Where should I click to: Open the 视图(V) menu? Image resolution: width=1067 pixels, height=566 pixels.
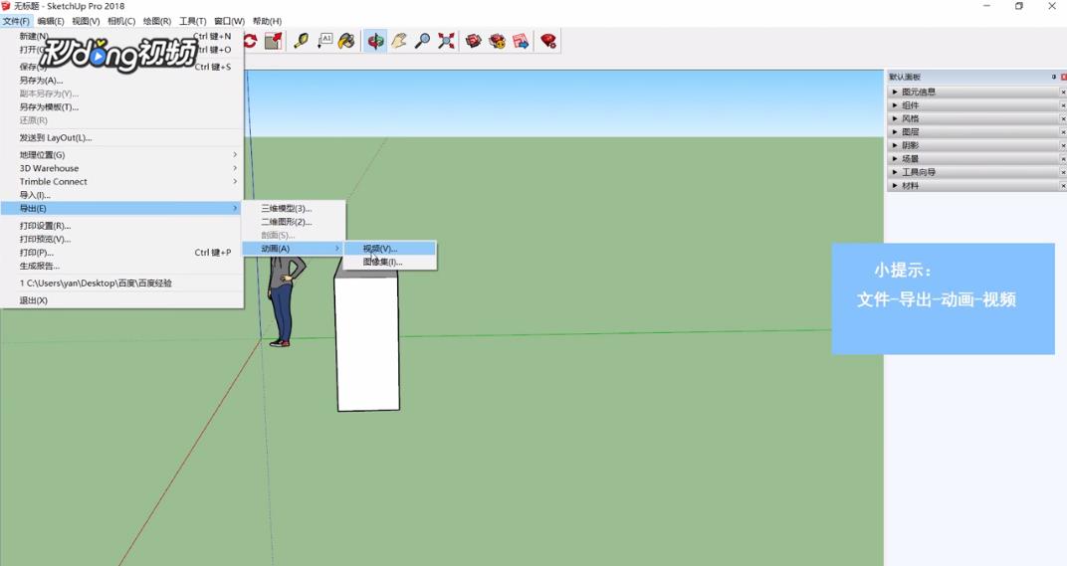click(86, 21)
